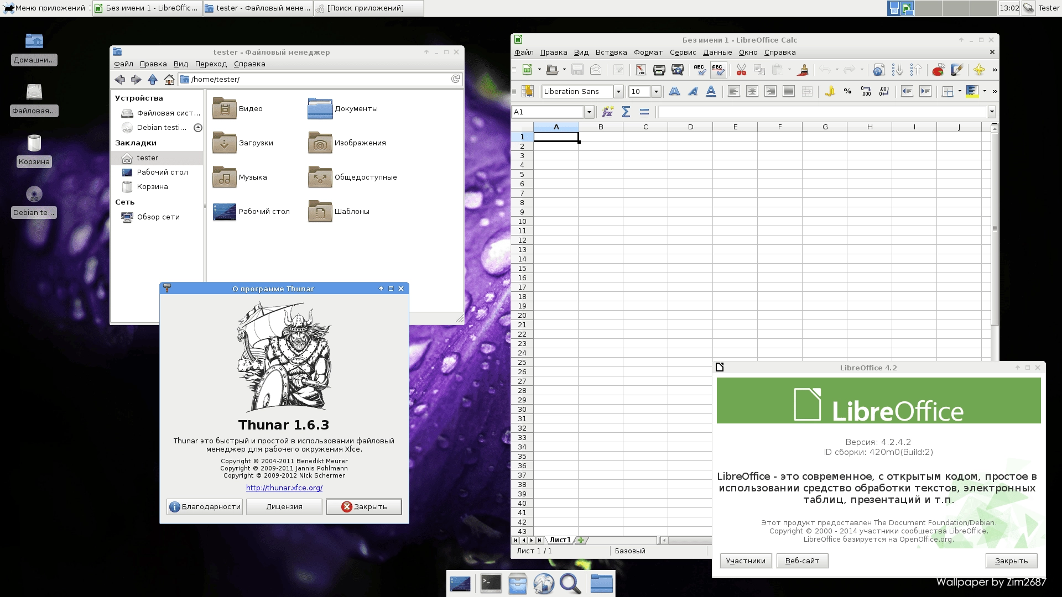This screenshot has height=597, width=1062.
Task: Toggle Justified alignment in Calc
Action: point(788,91)
